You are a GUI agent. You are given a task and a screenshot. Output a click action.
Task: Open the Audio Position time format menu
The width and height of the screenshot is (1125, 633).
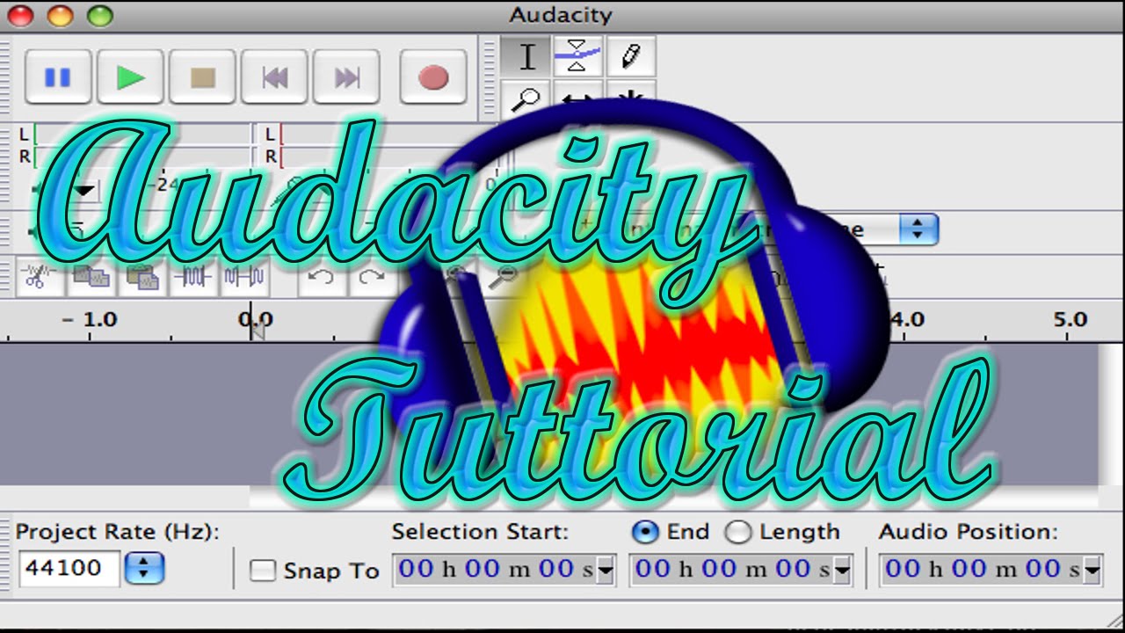[1092, 571]
